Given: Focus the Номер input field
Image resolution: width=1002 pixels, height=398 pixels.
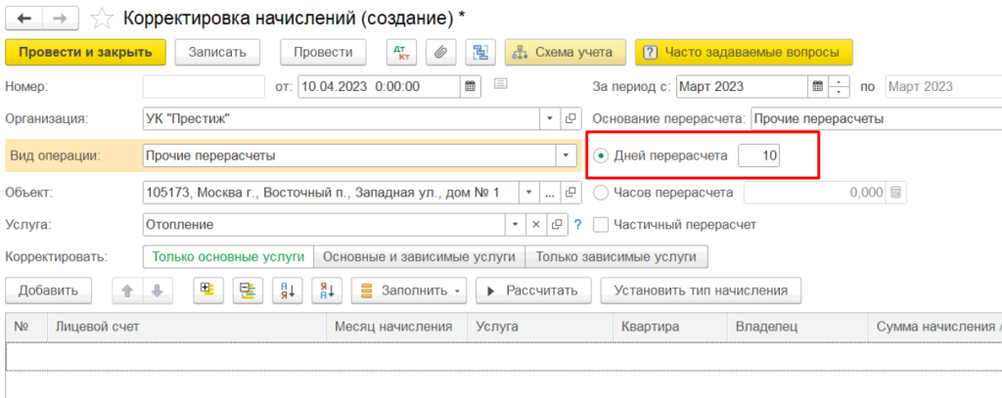Looking at the screenshot, I should click(x=204, y=86).
